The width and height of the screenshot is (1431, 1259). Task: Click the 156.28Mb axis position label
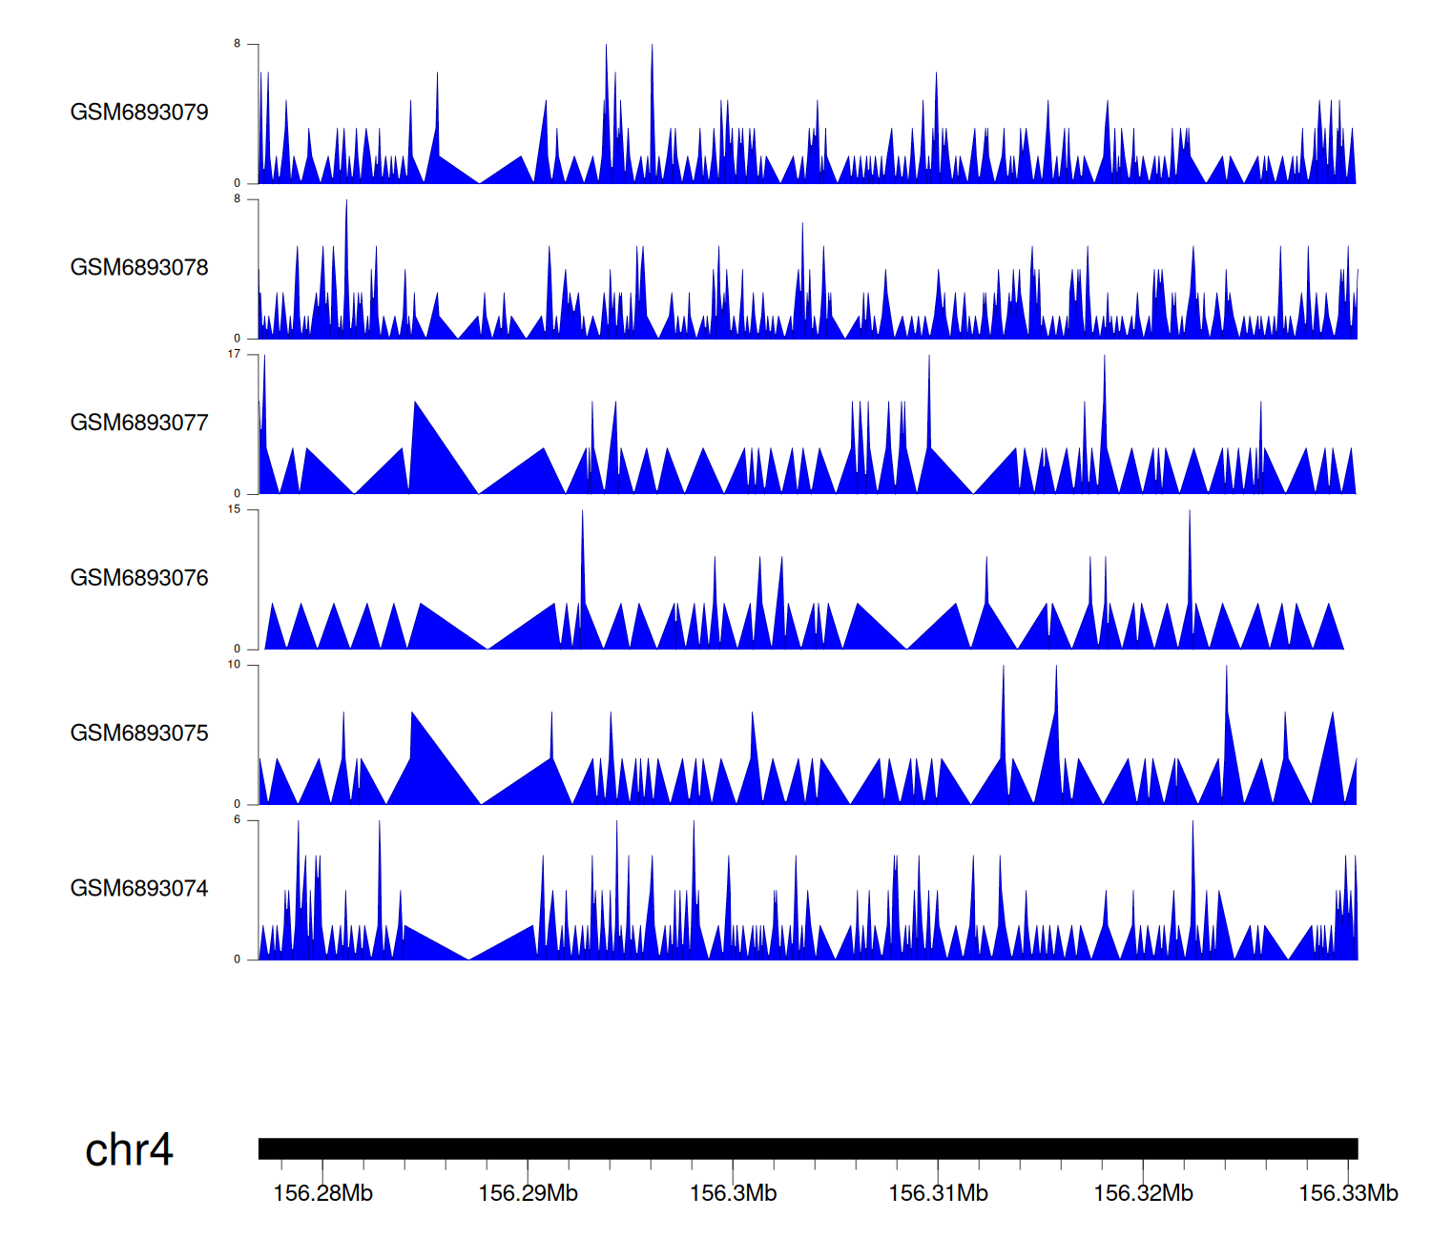(322, 1193)
